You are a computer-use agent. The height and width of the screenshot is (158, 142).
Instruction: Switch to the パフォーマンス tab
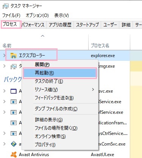point(33,25)
